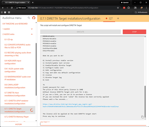
Task: Collapse the 2 AUDIO extra section
Action: (x=18, y=34)
